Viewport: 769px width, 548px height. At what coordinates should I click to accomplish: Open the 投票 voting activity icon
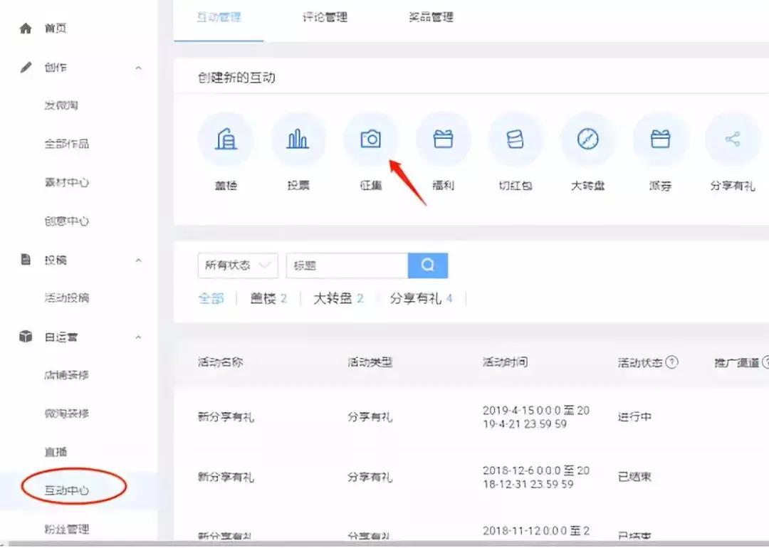tap(298, 139)
